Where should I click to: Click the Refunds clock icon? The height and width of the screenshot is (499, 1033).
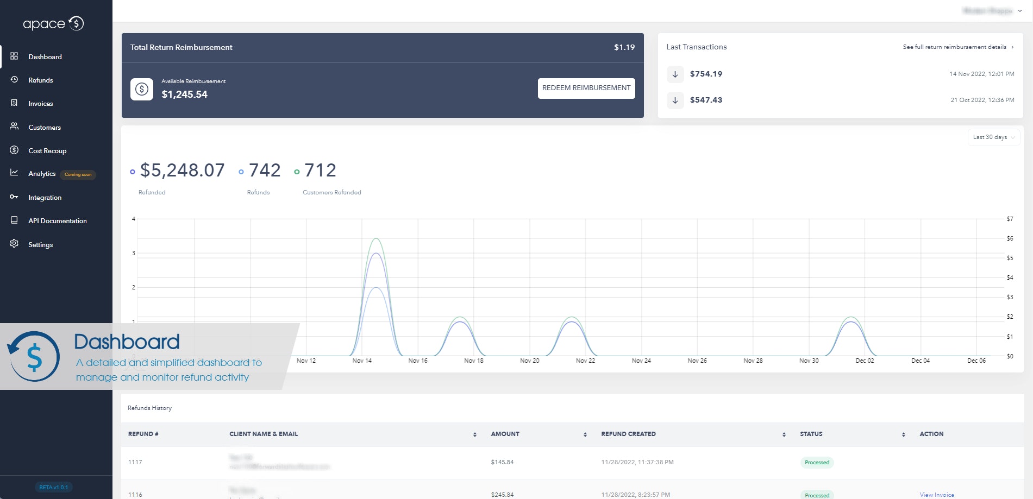14,80
